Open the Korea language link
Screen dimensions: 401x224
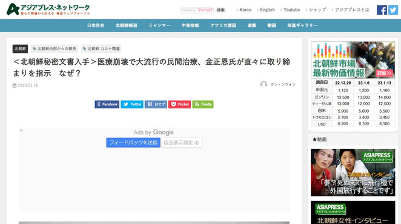point(245,10)
